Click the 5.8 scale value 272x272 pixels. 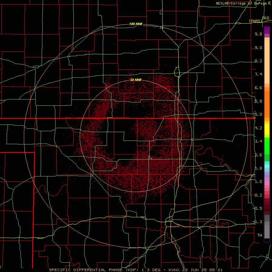tap(258, 101)
